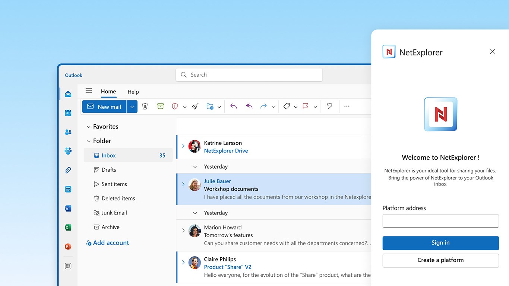This screenshot has width=509, height=286.
Task: Open Mail view in Outlook sidebar
Action: 68,94
